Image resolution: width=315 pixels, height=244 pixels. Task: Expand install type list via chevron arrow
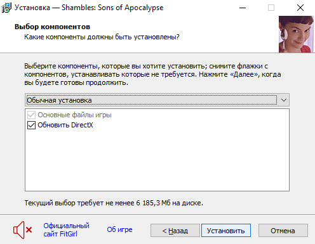[x=284, y=100]
